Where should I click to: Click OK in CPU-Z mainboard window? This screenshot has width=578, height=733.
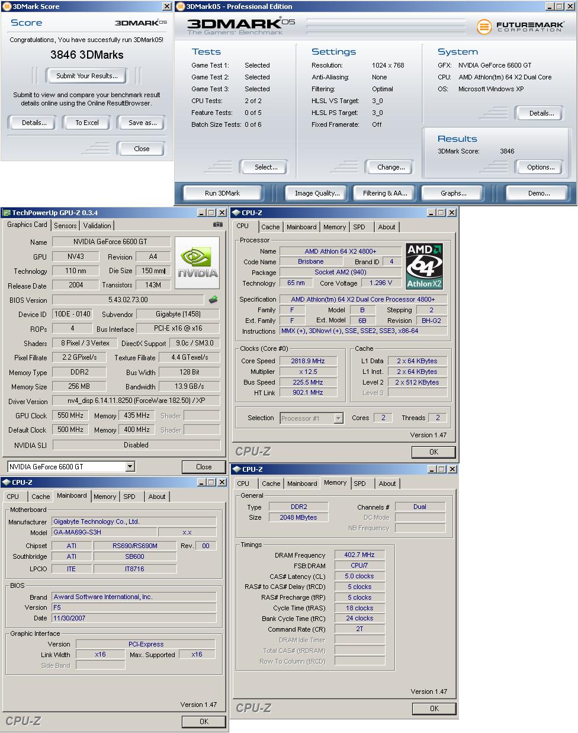tap(204, 721)
